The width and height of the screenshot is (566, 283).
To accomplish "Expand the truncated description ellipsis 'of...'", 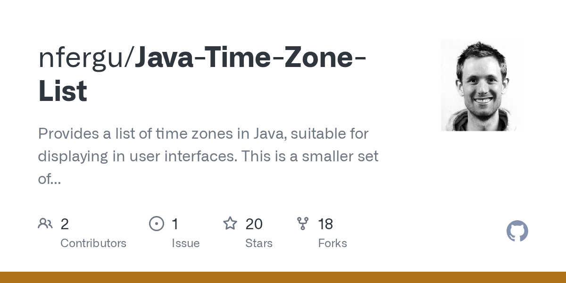I will click(x=49, y=179).
